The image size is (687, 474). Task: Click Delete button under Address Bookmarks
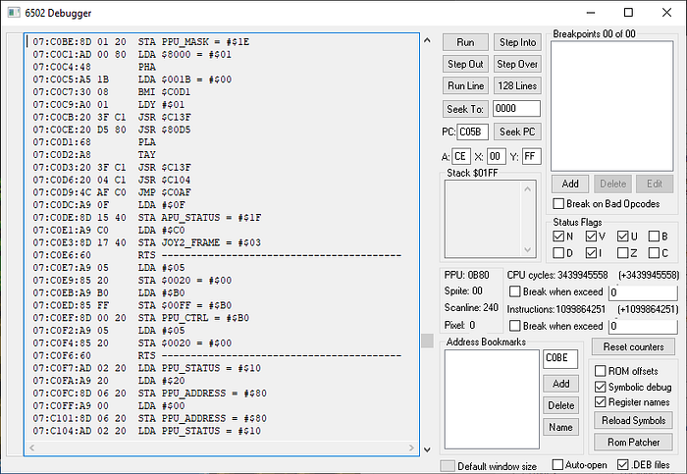(560, 405)
